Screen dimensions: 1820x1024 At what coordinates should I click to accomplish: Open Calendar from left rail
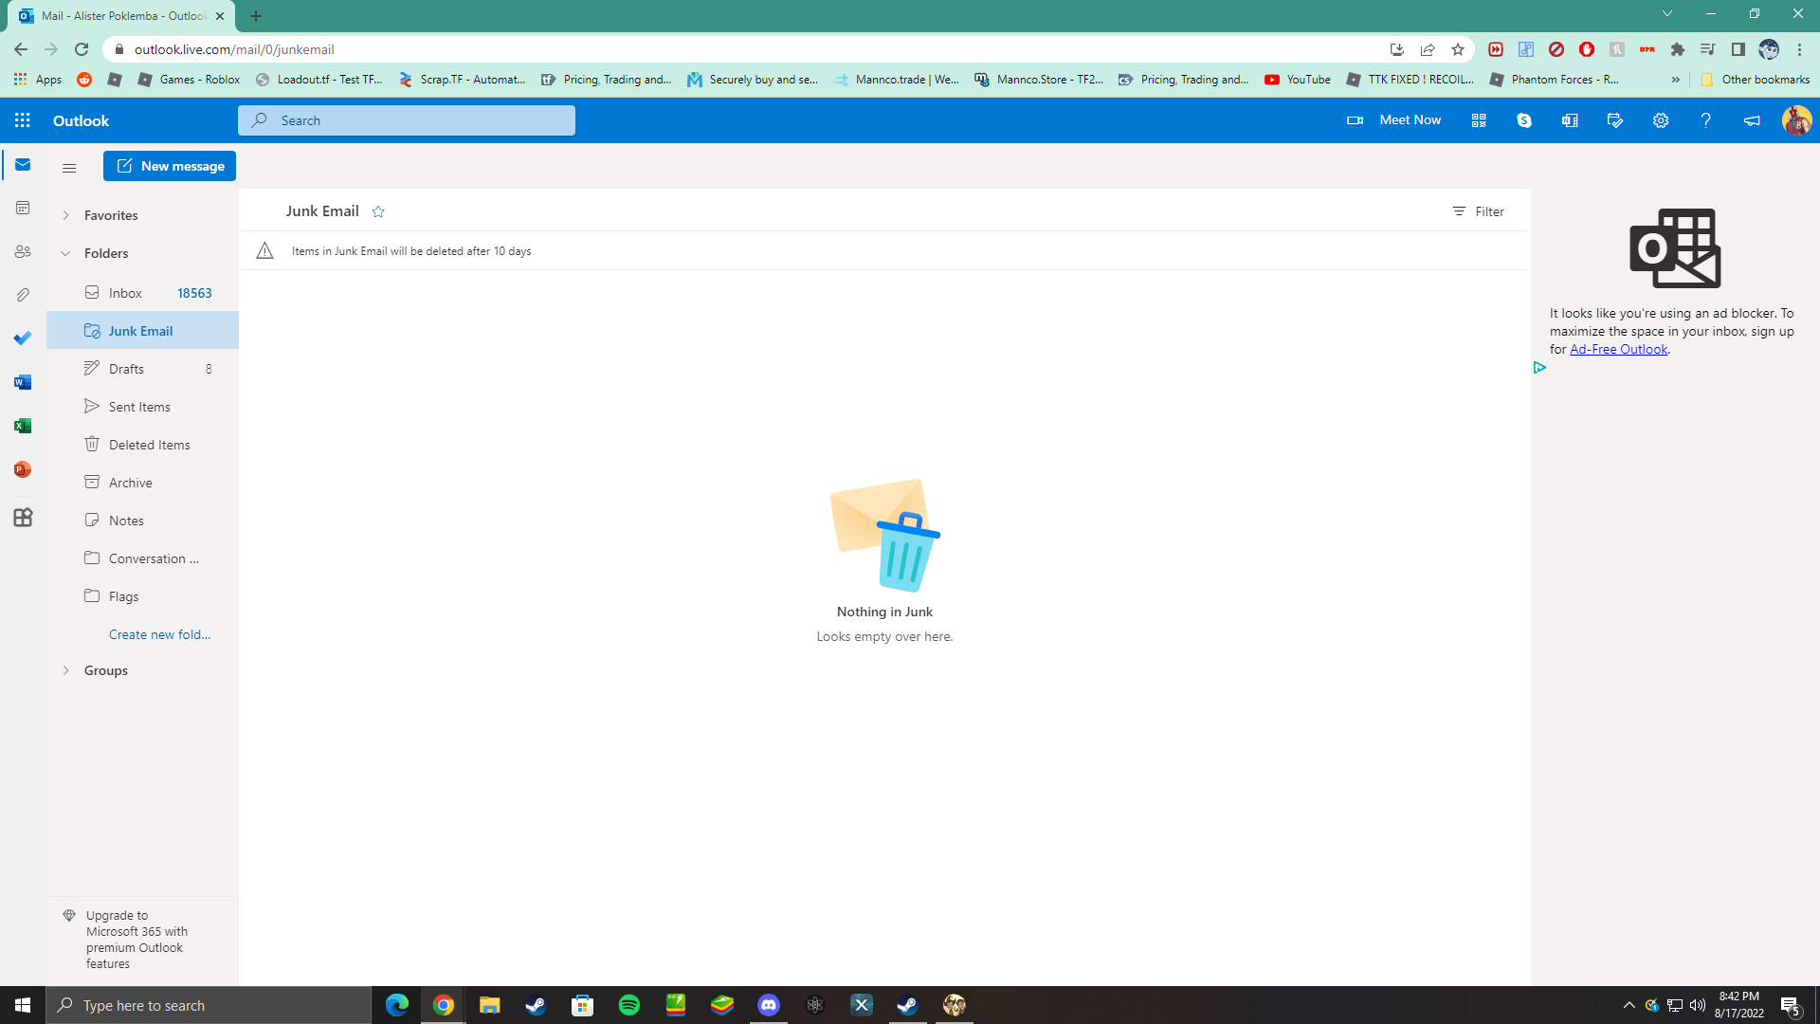[23, 208]
